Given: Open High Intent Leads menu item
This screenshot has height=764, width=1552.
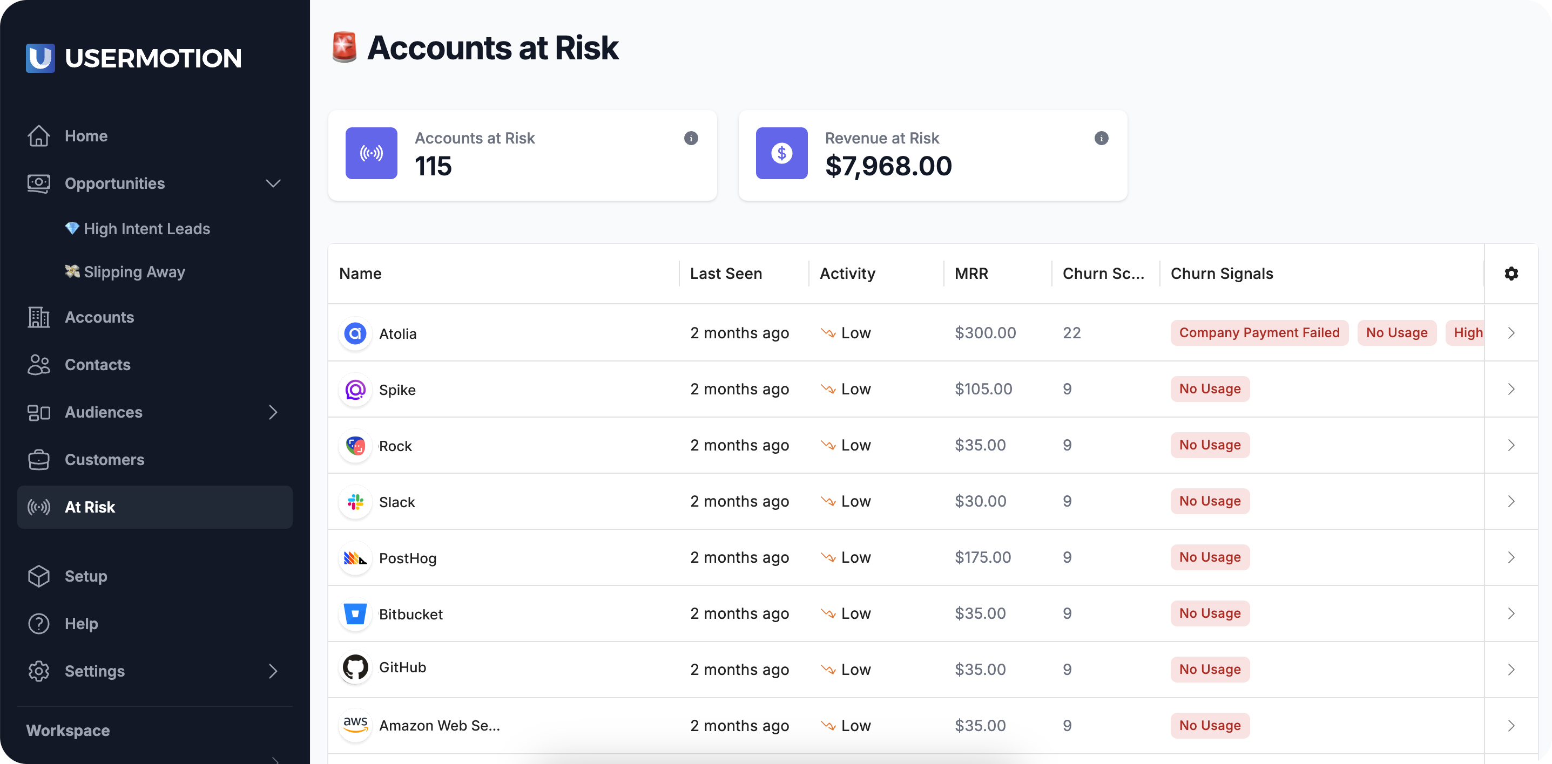Looking at the screenshot, I should pyautogui.click(x=146, y=229).
